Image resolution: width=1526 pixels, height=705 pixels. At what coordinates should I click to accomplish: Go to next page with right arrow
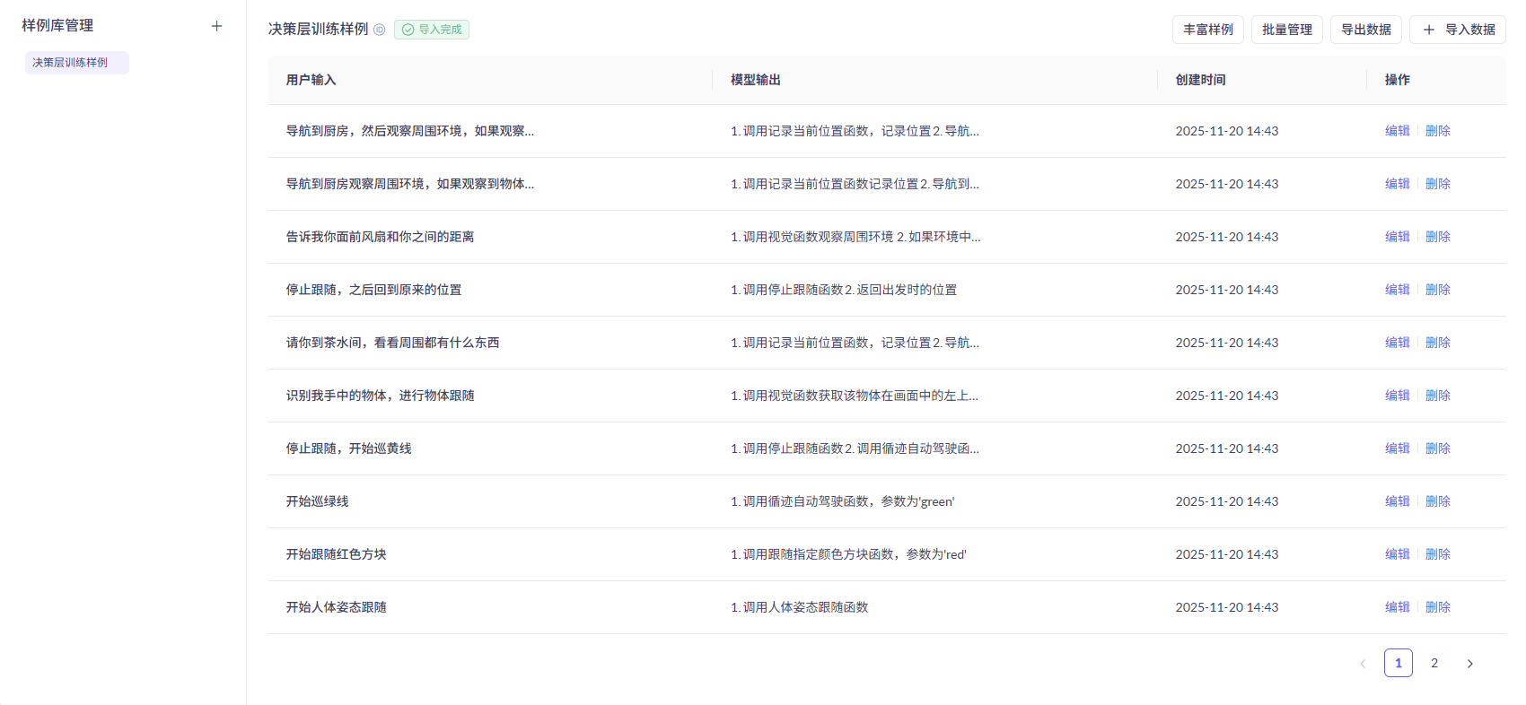(x=1469, y=664)
